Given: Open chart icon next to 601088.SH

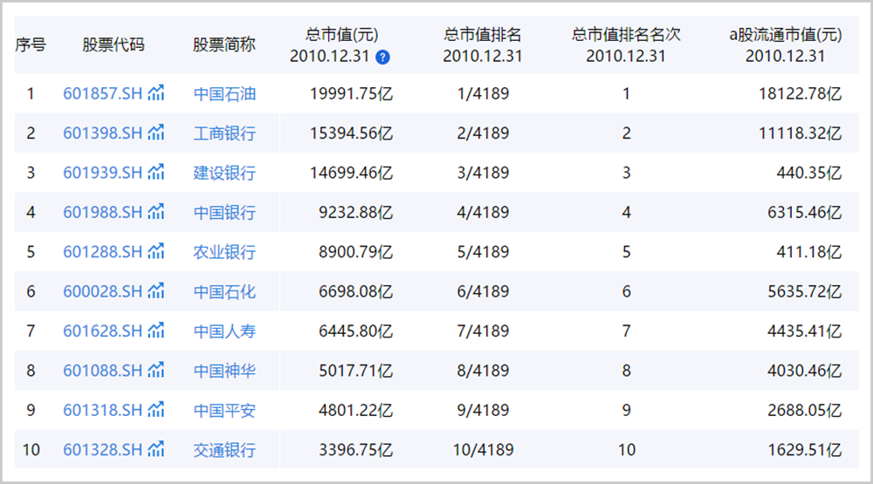Looking at the screenshot, I should click(156, 370).
